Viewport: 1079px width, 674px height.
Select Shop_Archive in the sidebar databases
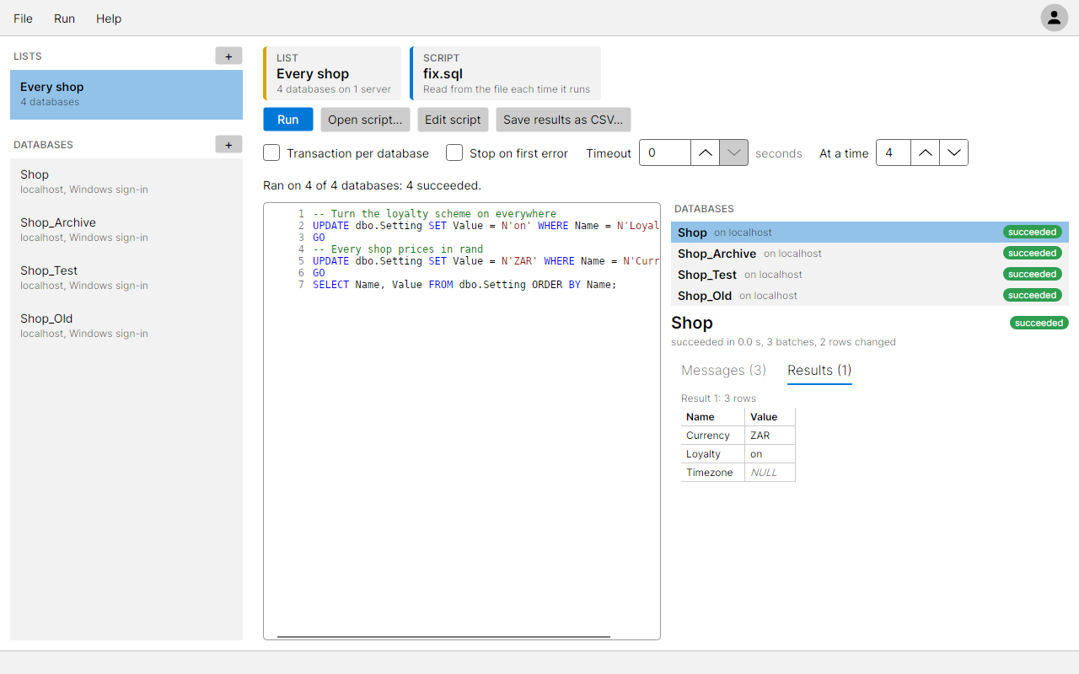[126, 229]
